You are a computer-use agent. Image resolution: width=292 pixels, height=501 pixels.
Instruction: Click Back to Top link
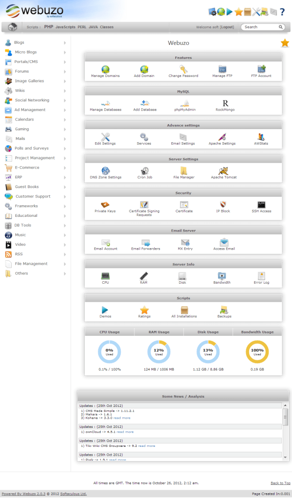[x=280, y=483]
